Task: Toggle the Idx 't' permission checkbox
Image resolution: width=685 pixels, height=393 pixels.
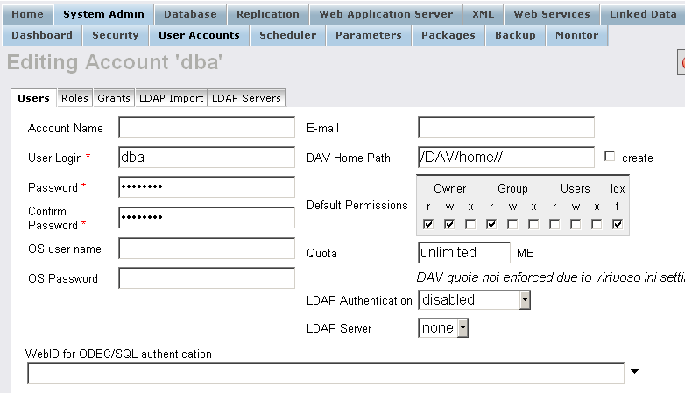Action: pos(618,224)
